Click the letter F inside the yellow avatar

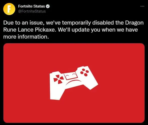(x=9, y=9)
